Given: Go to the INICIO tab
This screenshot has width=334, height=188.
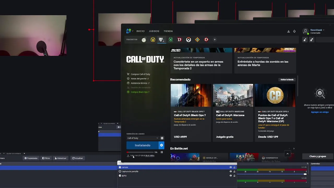Looking at the screenshot, I should point(140,31).
